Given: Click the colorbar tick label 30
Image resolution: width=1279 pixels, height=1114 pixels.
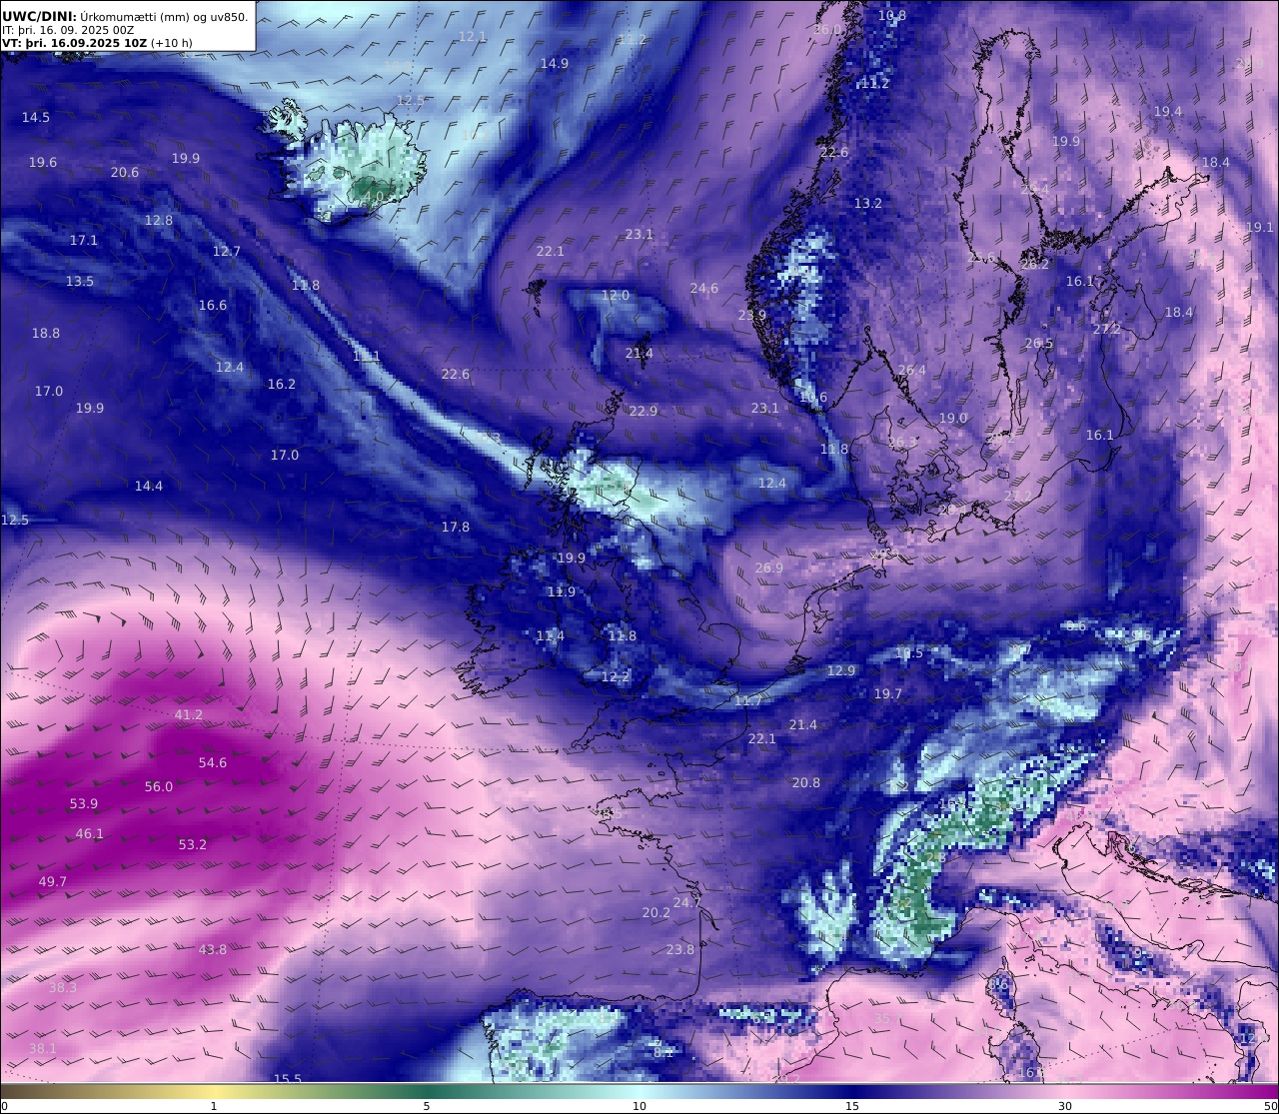Looking at the screenshot, I should click(x=1065, y=1105).
